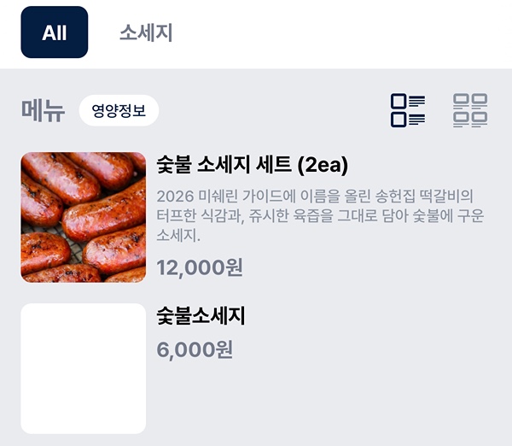
Task: Tap the grilled sausage photo thumbnail
Action: pos(84,217)
